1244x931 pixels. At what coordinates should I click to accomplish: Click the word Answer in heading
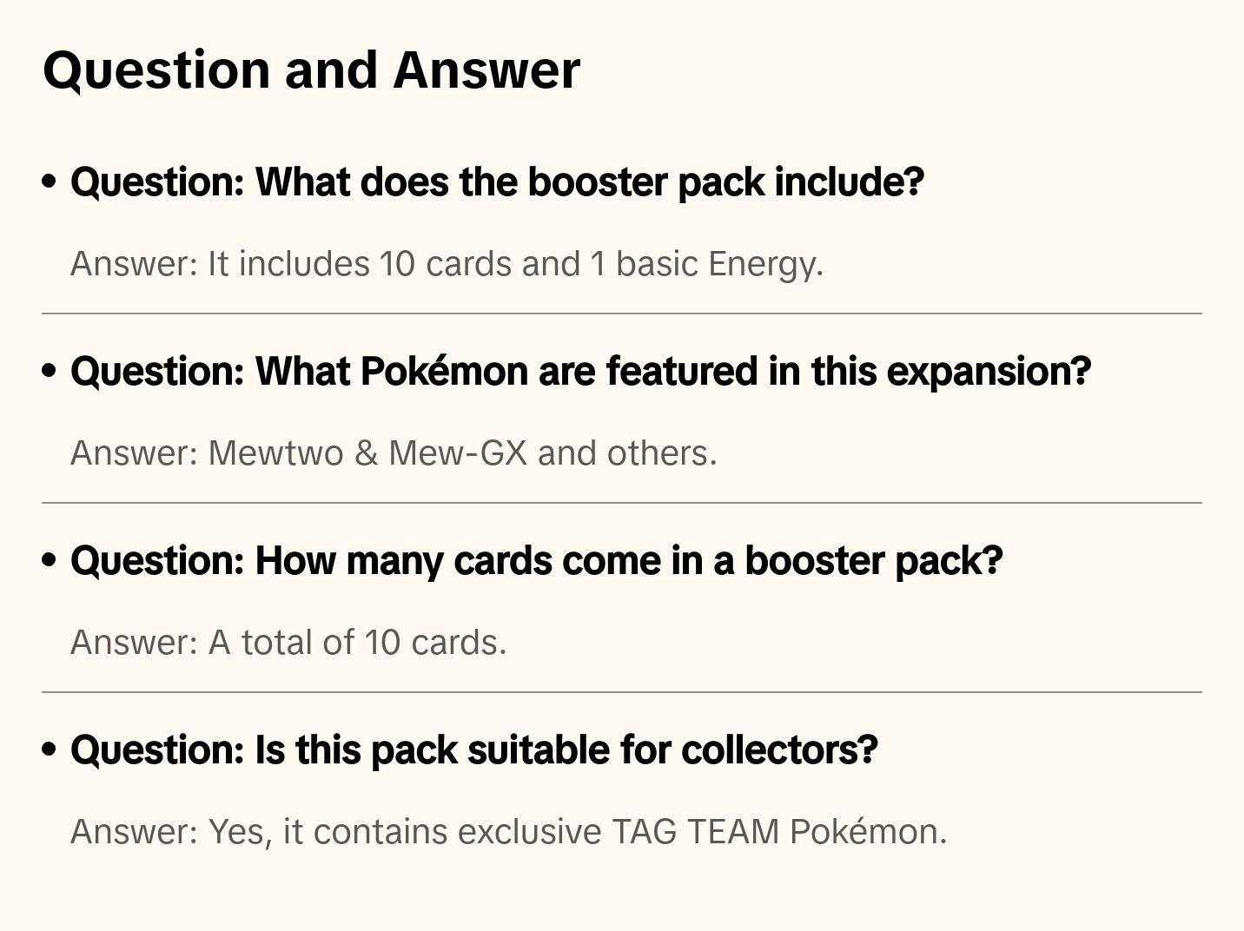point(486,69)
